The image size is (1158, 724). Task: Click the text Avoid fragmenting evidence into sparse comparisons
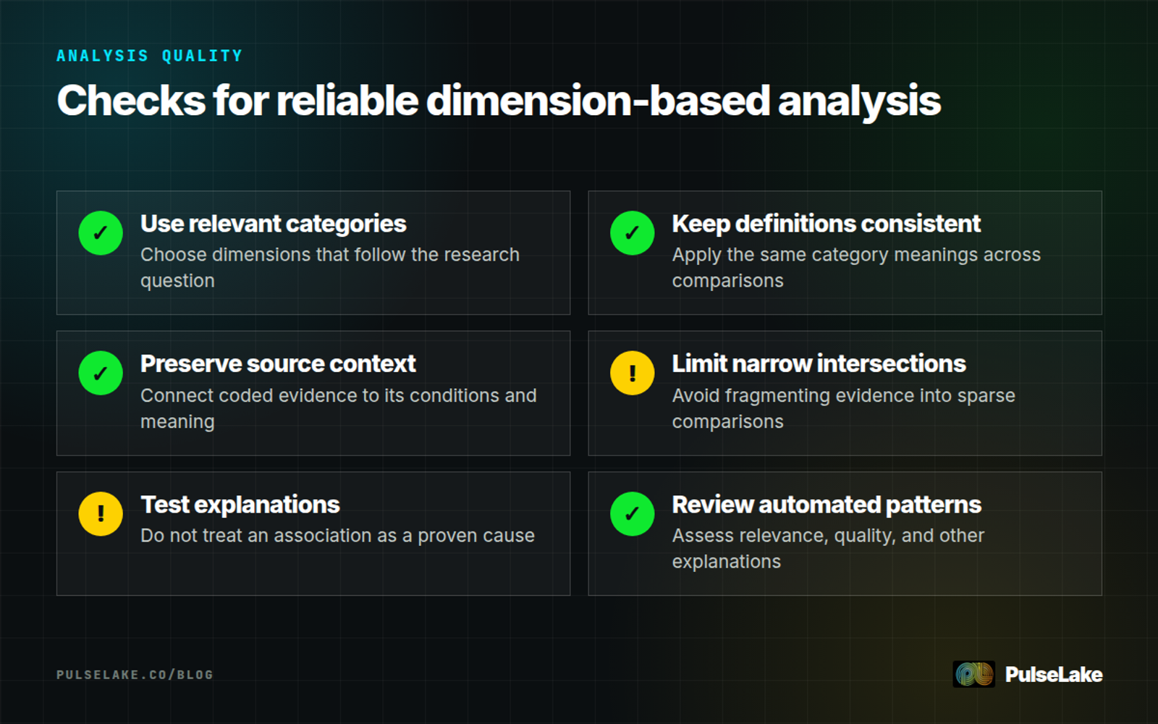point(844,408)
